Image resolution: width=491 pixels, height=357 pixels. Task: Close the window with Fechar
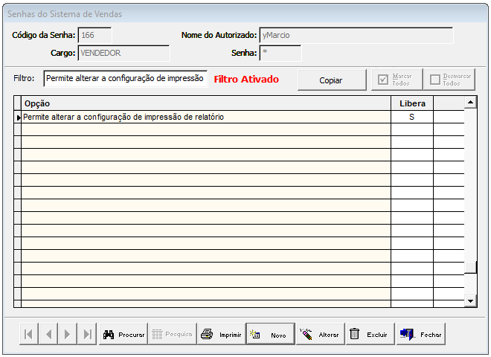click(x=421, y=335)
